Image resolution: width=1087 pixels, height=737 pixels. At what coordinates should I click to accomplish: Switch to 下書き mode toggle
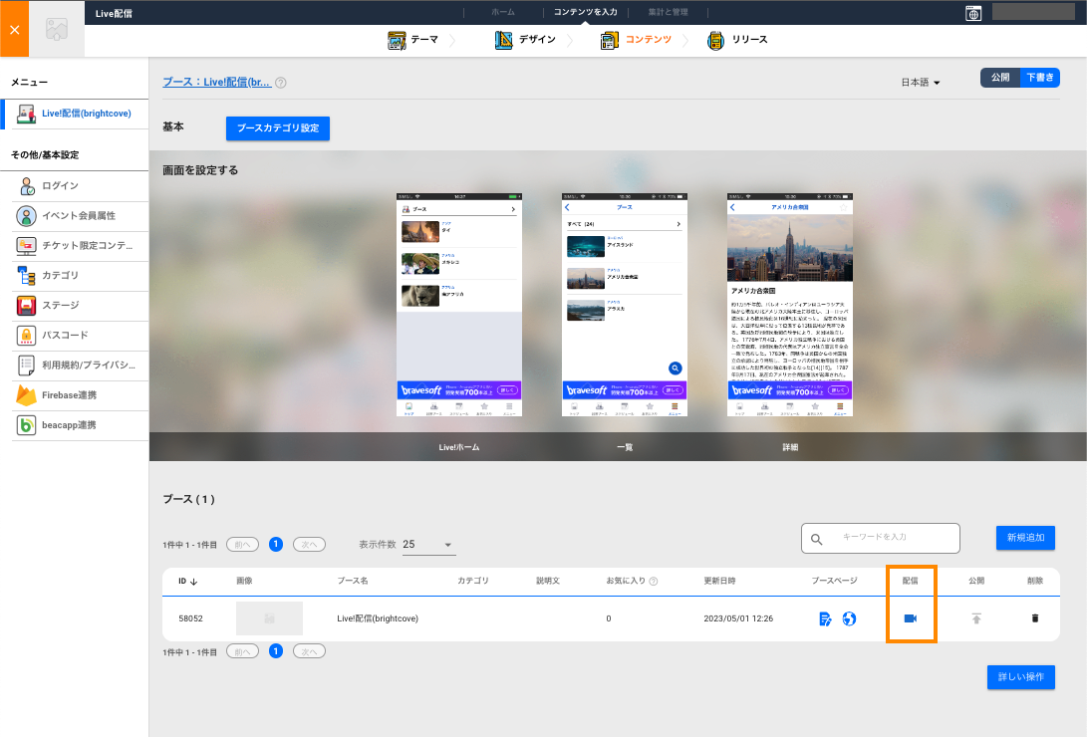coord(1040,78)
